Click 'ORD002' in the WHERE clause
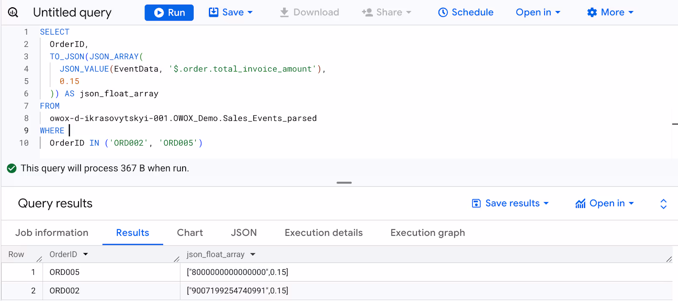Image resolution: width=678 pixels, height=301 pixels. [129, 143]
